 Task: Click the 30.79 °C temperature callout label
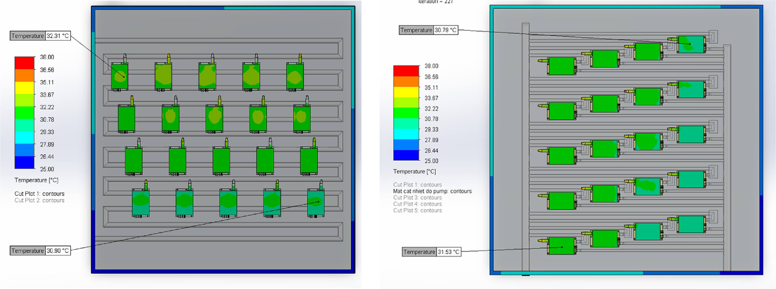[x=429, y=30]
